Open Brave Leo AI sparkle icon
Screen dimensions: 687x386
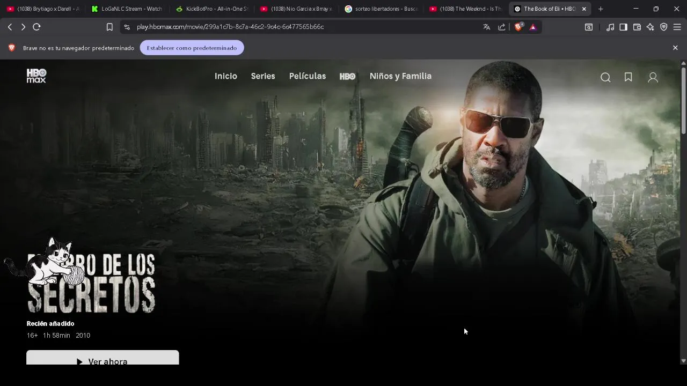click(651, 27)
